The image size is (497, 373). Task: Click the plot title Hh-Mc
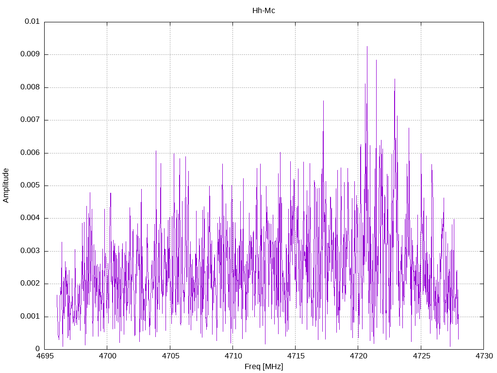[264, 11]
